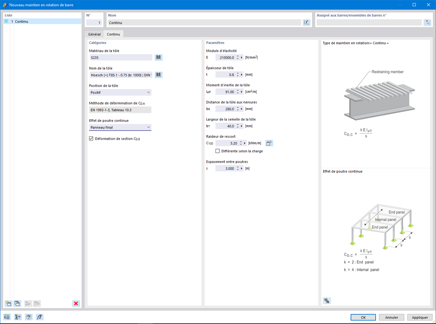Select the Continu tab
This screenshot has height=324, width=436.
tap(113, 34)
